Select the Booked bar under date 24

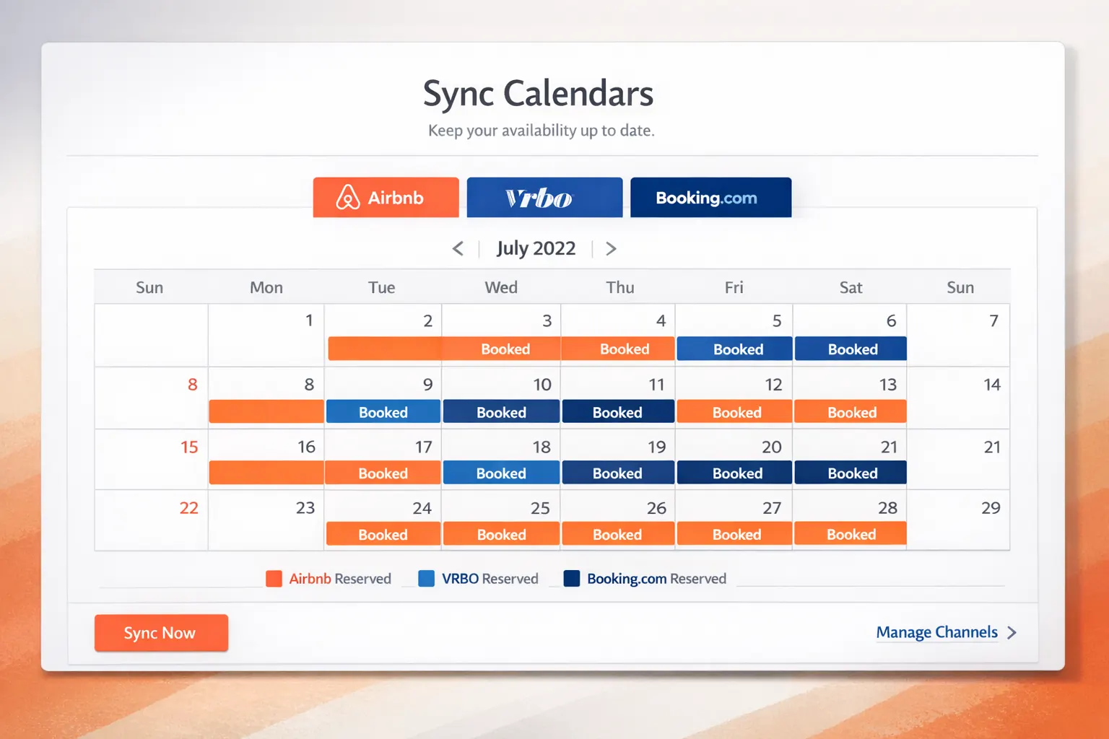pyautogui.click(x=383, y=534)
